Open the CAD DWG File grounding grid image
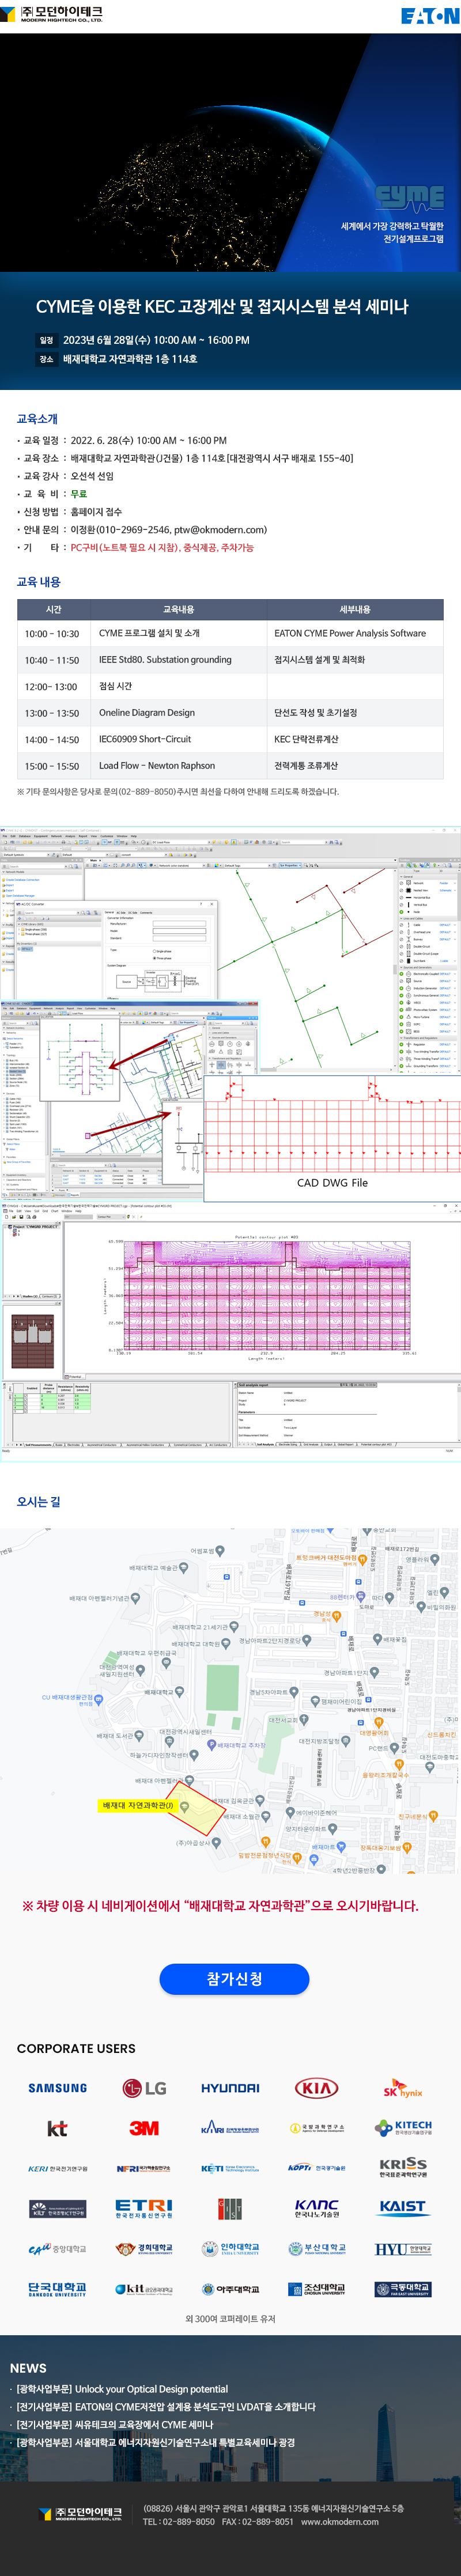 tap(332, 1139)
